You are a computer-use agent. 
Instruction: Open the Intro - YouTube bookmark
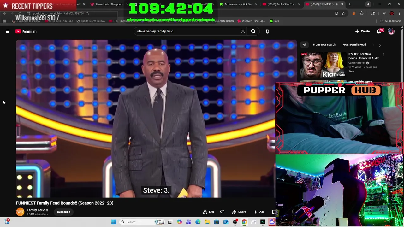(x=58, y=21)
